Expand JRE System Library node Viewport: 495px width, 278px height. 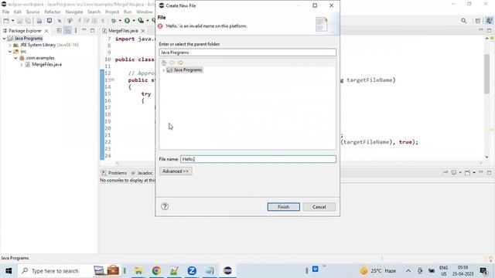10,45
